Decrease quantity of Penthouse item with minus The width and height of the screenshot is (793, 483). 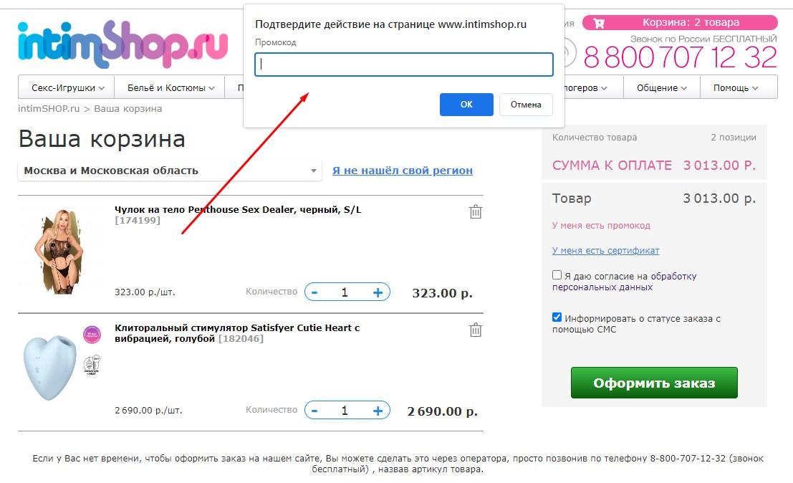[314, 292]
